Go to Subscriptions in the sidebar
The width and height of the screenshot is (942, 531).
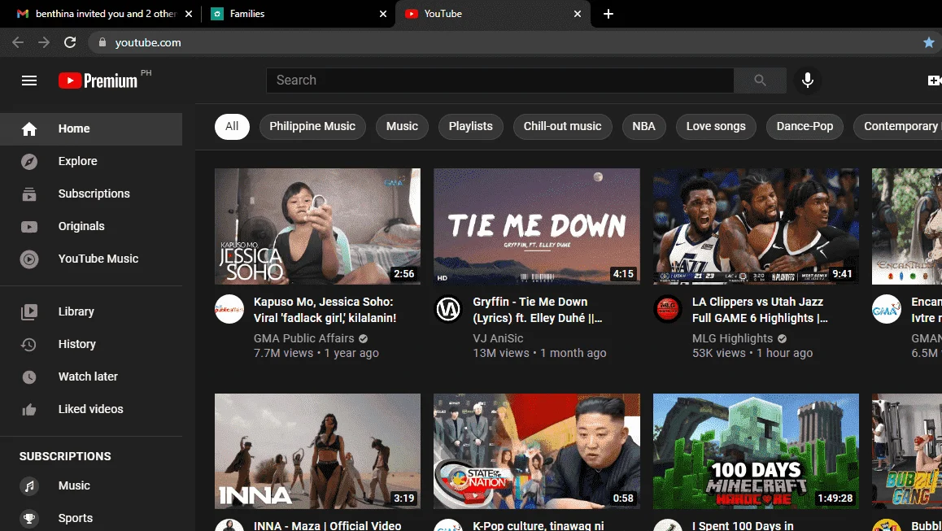pos(91,194)
